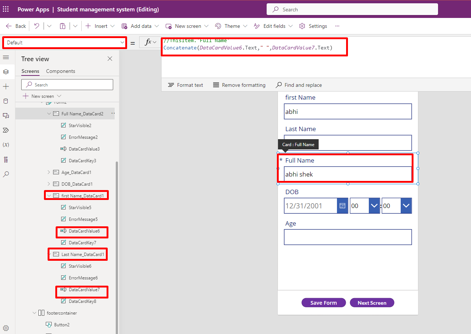Screen dimensions: 471x334
Task: Open the settings gear at bottom left
Action: pos(6,328)
